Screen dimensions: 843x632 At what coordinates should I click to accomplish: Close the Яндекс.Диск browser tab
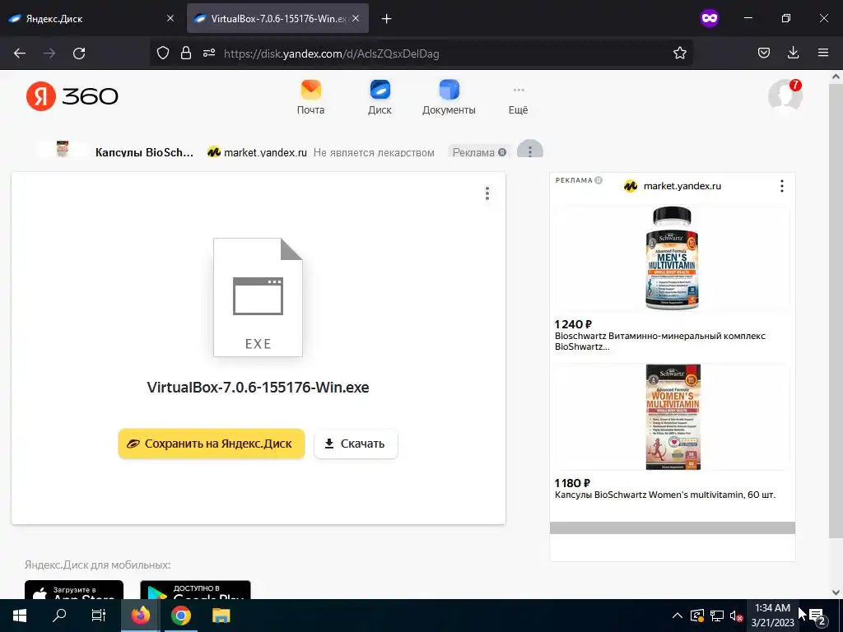coord(170,18)
